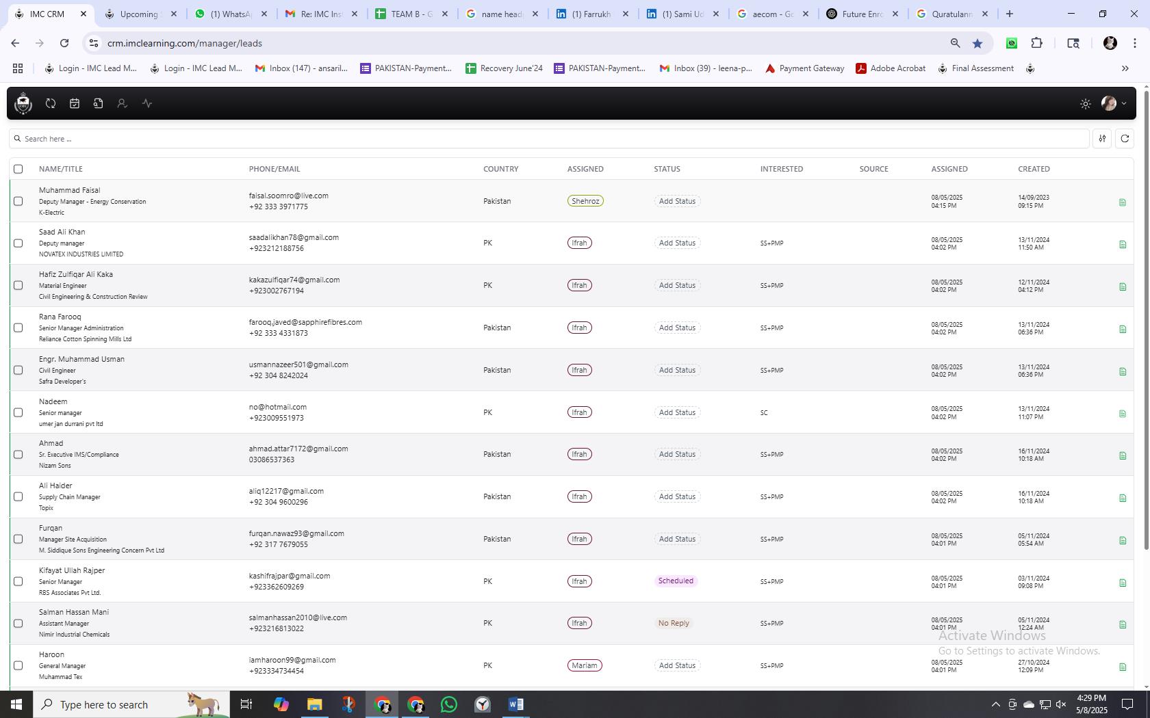Click the IMC logo in navbar
The image size is (1150, 718).
(23, 103)
